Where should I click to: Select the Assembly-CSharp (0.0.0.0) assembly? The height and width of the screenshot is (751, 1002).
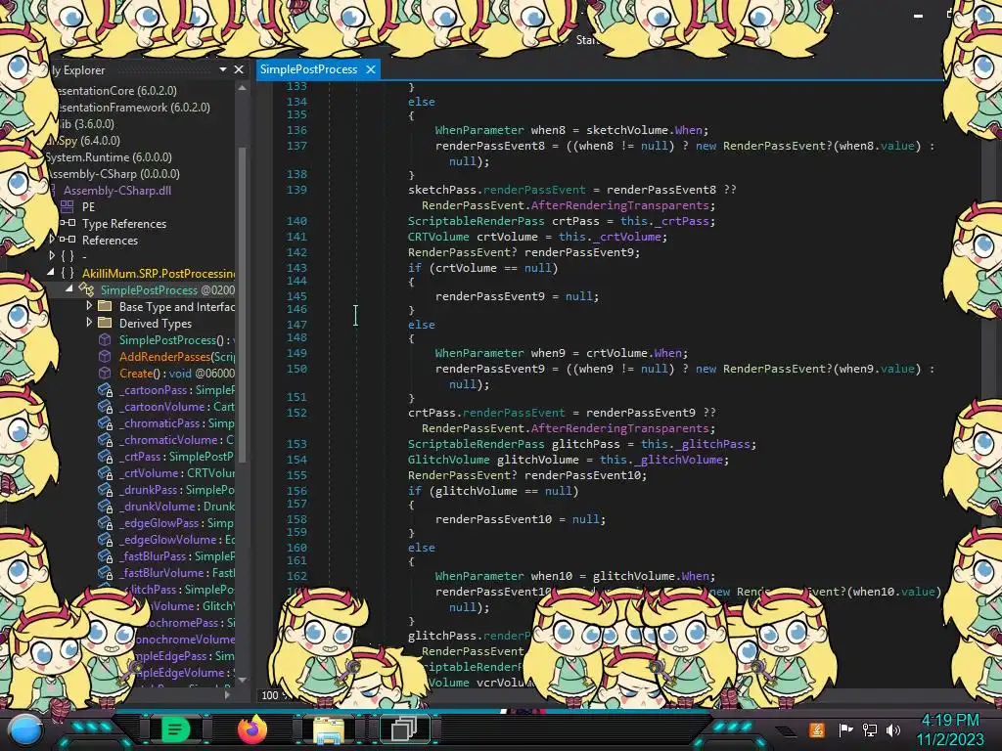tap(114, 174)
